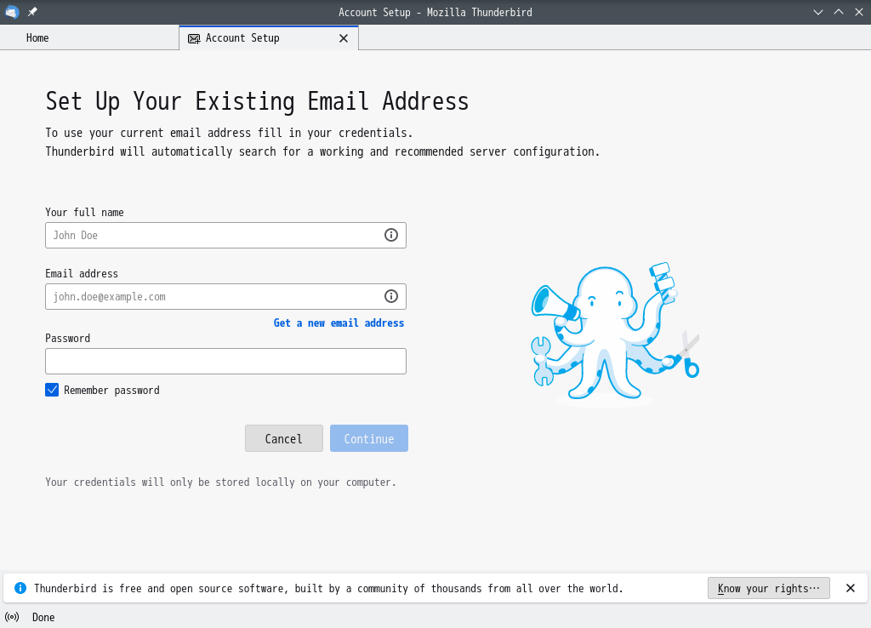871x628 pixels.
Task: Open the Get a new email address link
Action: (x=339, y=323)
